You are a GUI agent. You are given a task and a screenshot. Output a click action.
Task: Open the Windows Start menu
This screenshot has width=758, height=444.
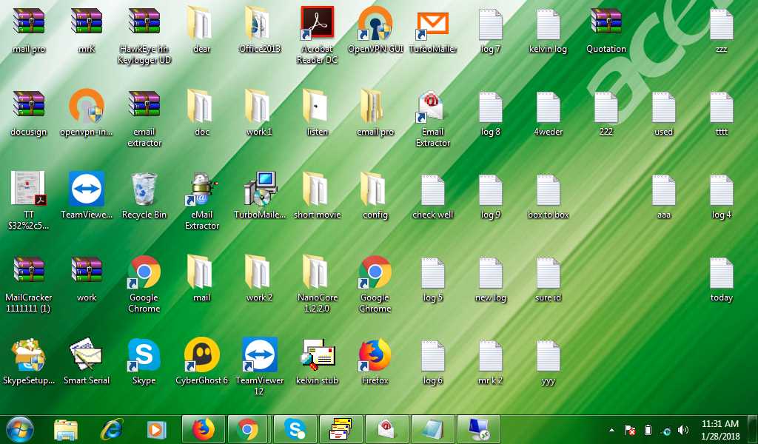click(x=20, y=429)
